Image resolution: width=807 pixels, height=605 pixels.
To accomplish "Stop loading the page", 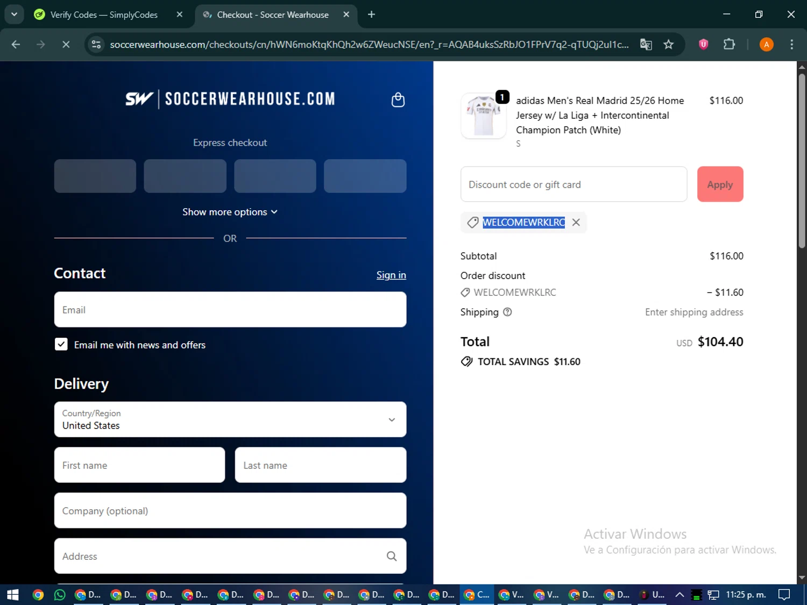I will coord(66,45).
